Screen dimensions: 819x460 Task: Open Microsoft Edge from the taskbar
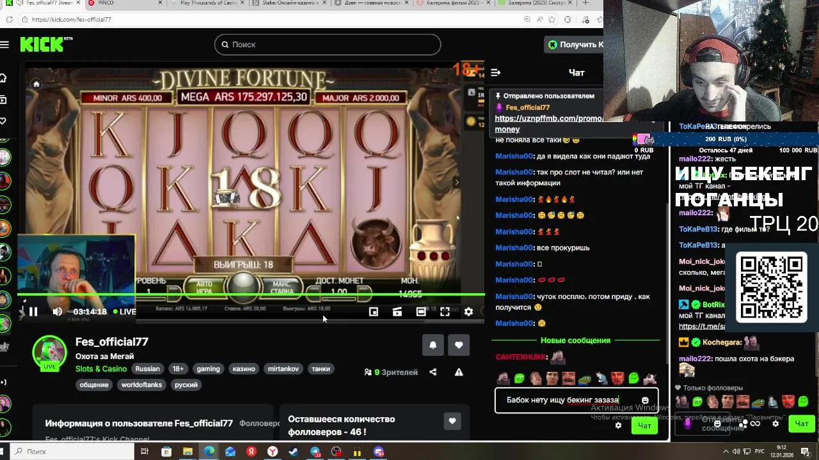point(209,452)
